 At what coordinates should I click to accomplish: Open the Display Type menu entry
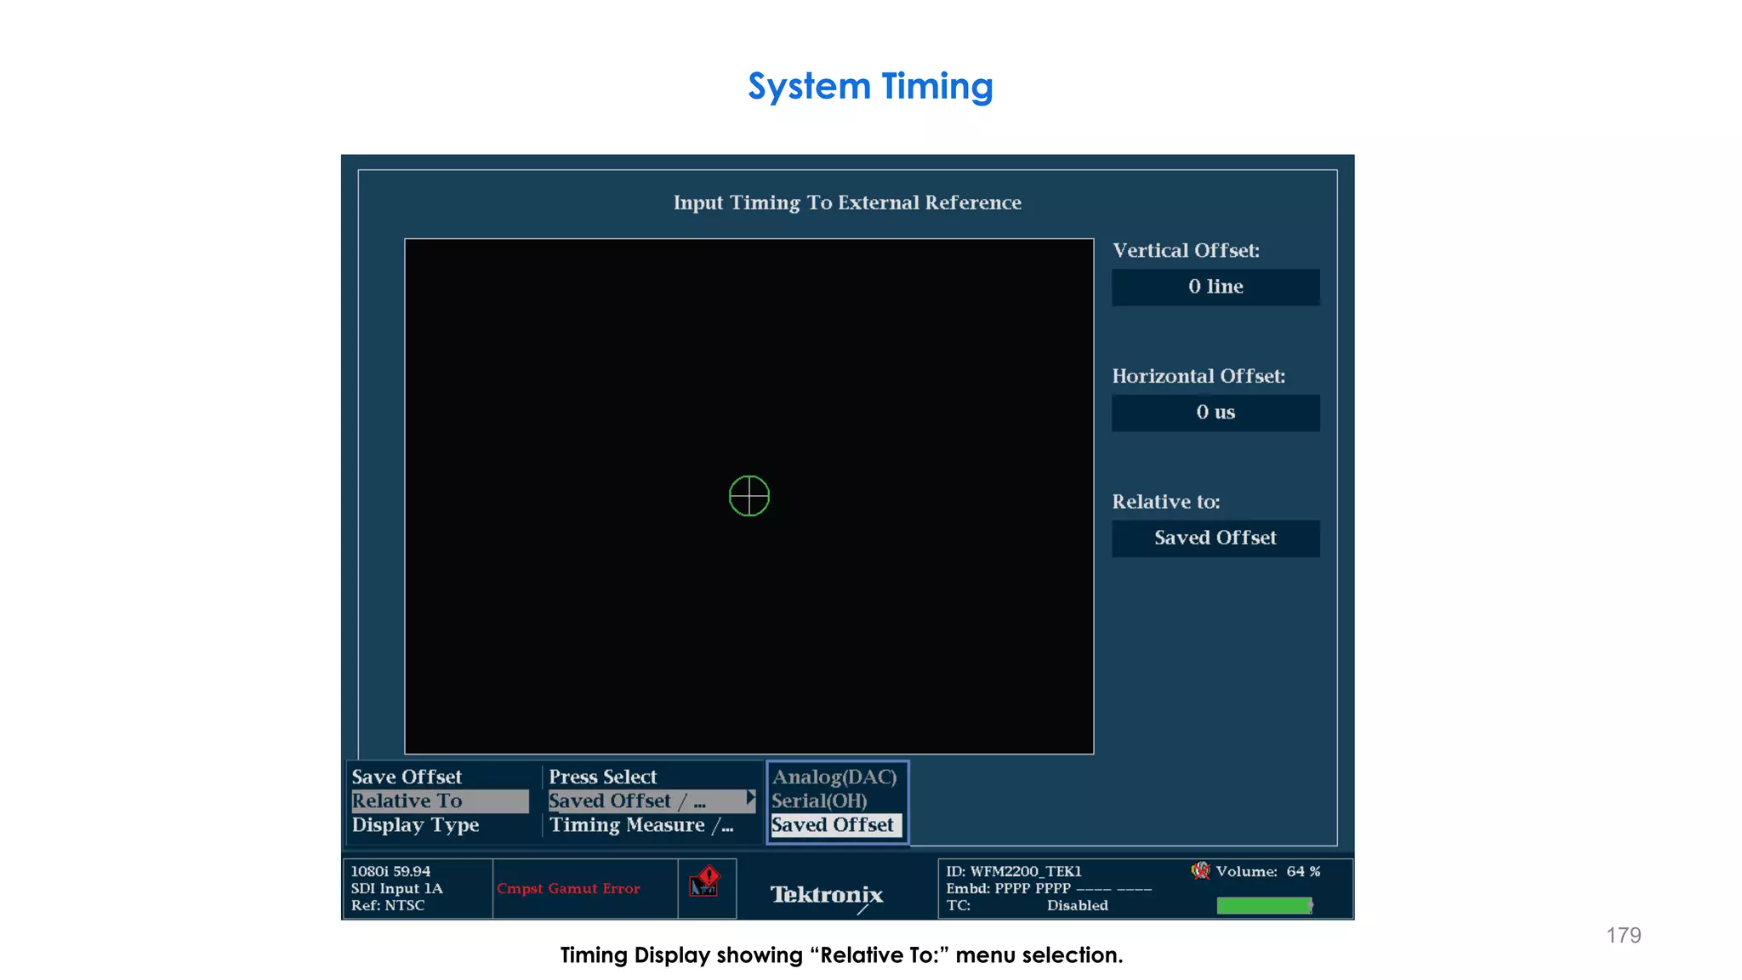pyautogui.click(x=415, y=825)
